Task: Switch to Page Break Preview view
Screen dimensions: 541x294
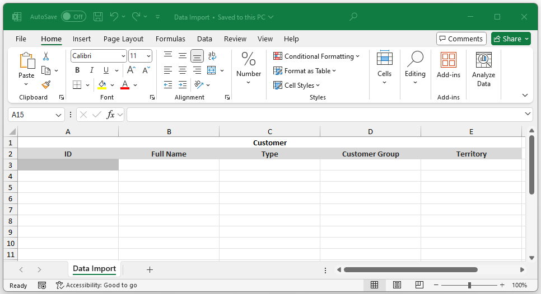Action: [419, 285]
